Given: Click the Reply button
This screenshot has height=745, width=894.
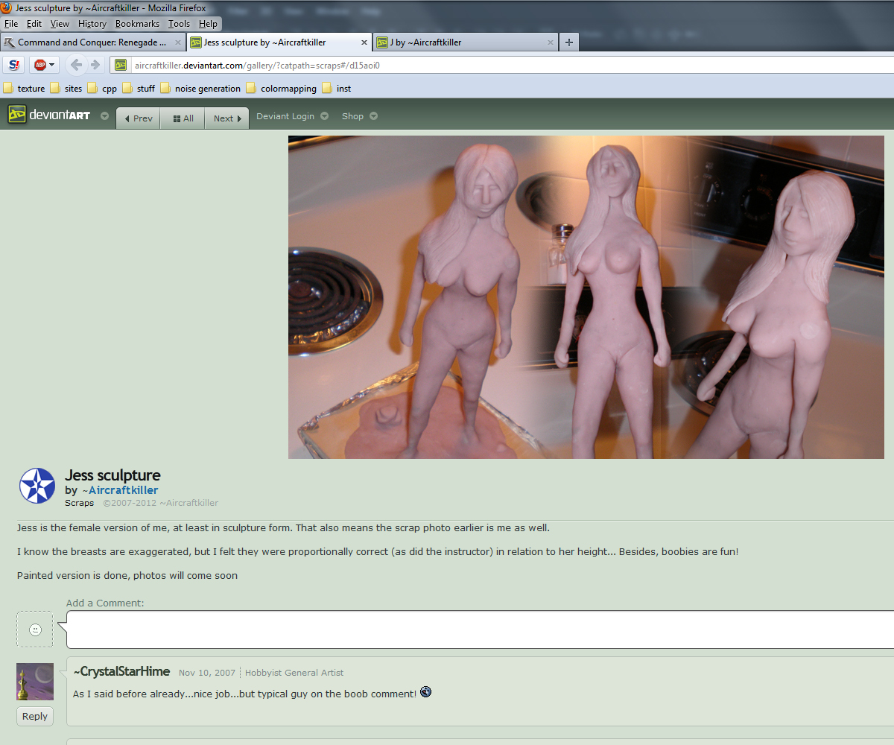Looking at the screenshot, I should 35,716.
